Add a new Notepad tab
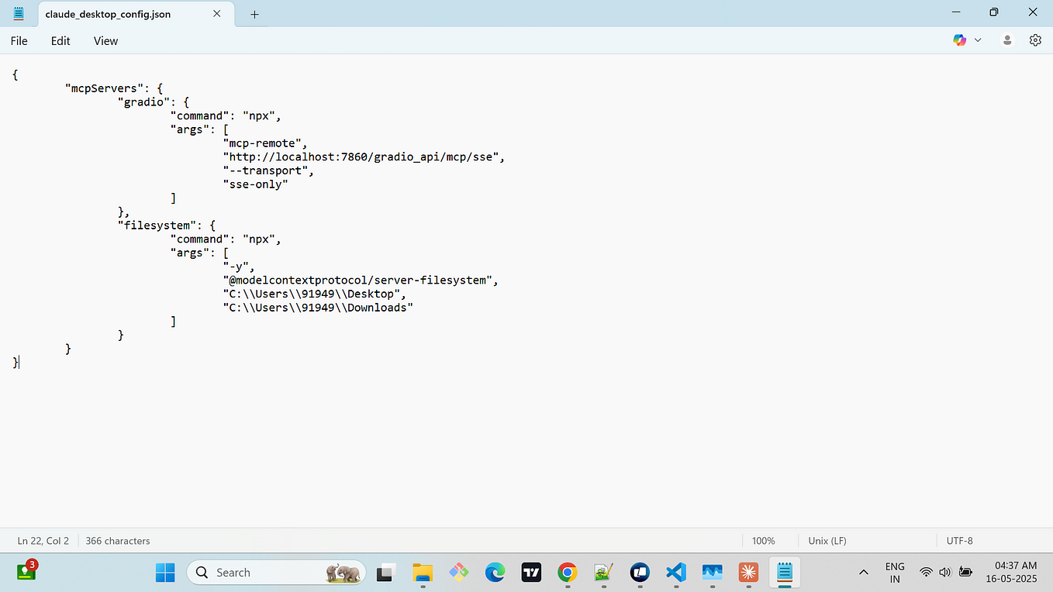This screenshot has width=1053, height=592. [254, 14]
